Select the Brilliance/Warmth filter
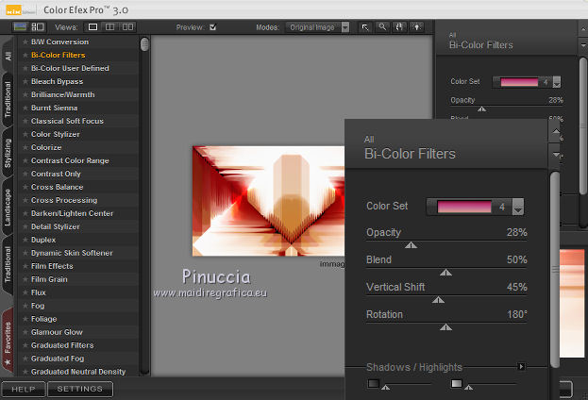 [63, 94]
